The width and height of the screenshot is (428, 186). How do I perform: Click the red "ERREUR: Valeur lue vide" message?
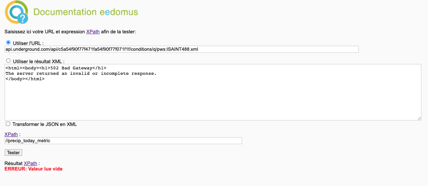(33, 169)
